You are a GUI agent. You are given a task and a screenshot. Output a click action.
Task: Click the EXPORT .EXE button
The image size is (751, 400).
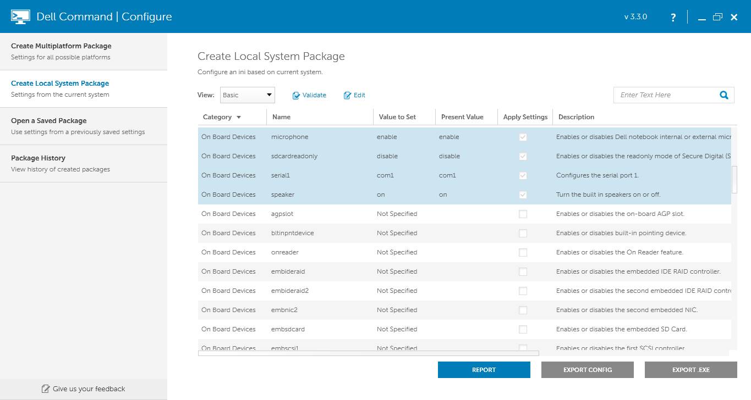[691, 370]
